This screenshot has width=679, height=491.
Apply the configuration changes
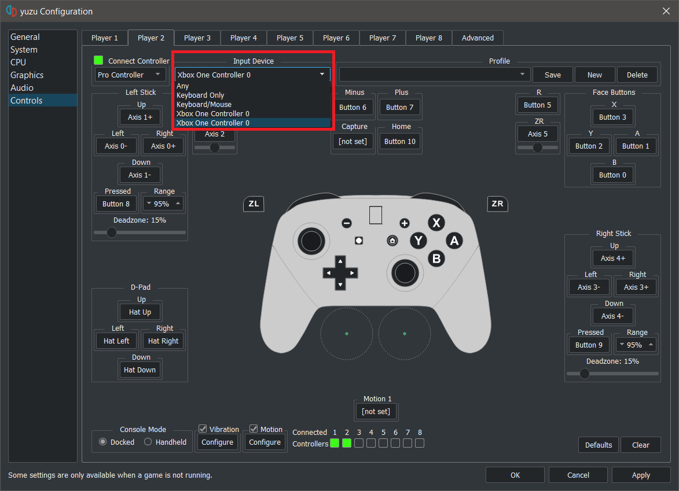641,475
